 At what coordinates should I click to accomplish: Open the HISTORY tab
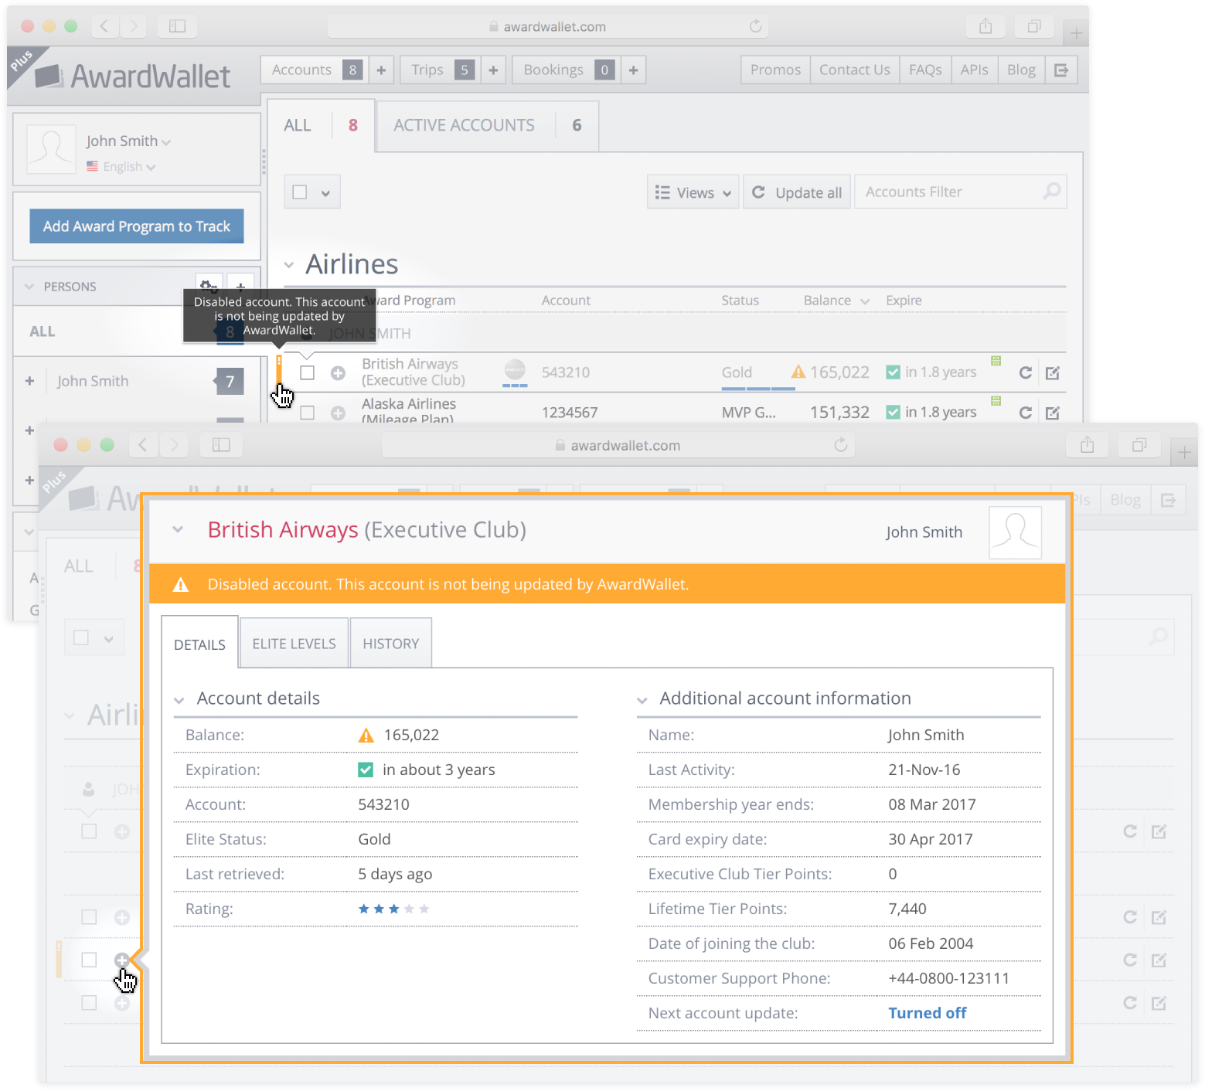coord(391,643)
